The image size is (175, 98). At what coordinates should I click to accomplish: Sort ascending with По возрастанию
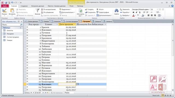tap(48, 10)
